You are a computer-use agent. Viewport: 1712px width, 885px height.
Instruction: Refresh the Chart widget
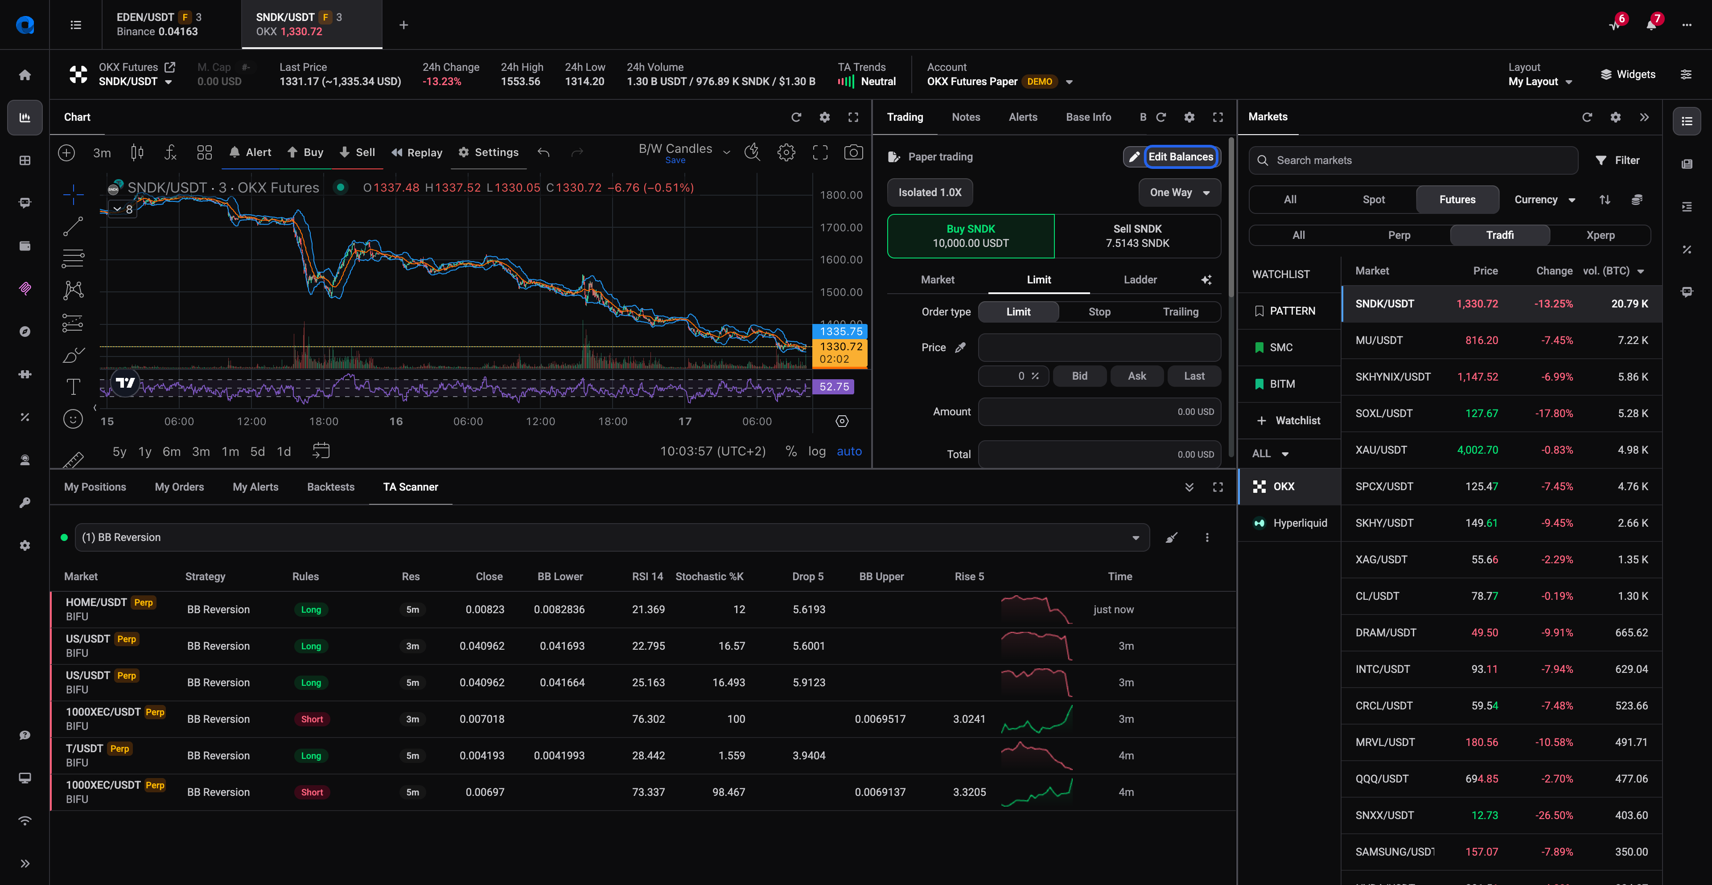pyautogui.click(x=796, y=117)
